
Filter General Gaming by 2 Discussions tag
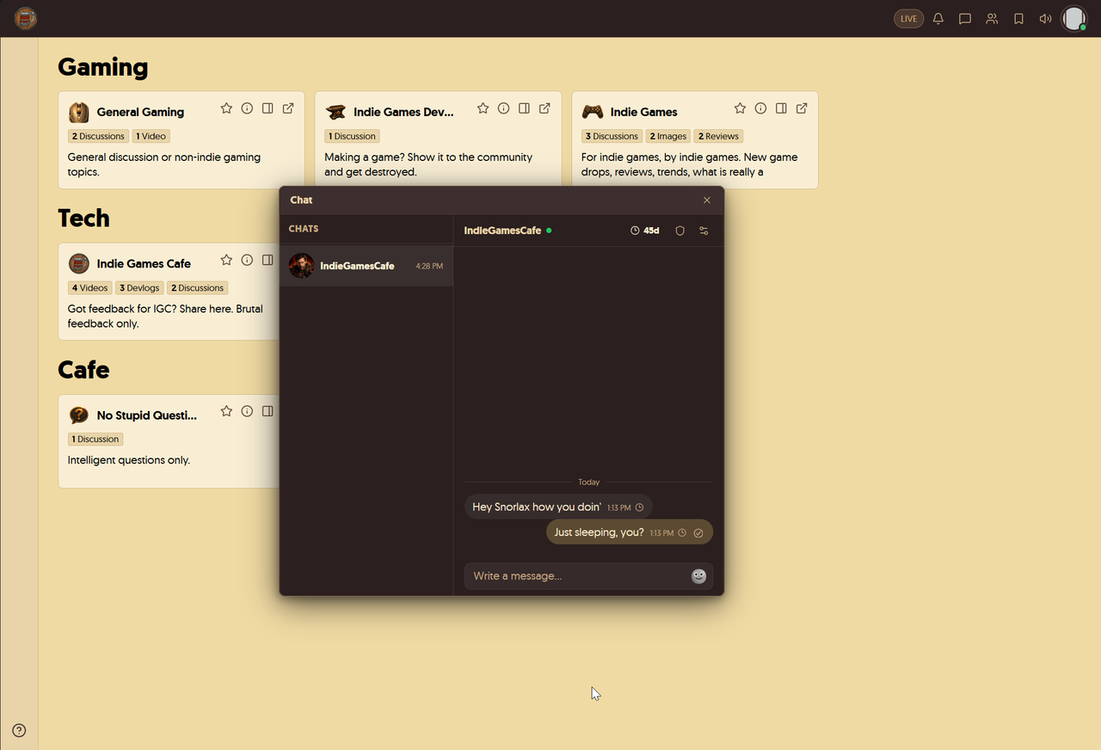click(x=98, y=136)
